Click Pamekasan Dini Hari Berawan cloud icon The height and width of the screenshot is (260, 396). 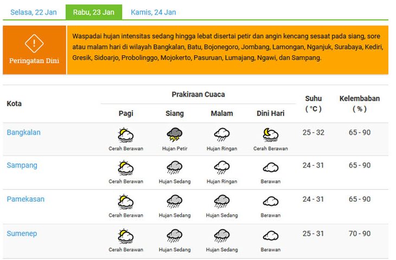271,201
